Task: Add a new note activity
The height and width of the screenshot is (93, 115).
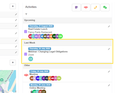Action: [x=76, y=7]
